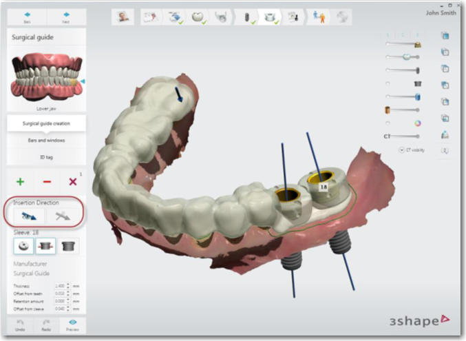
Task: Select the first view cube icon
Action: click(445, 36)
